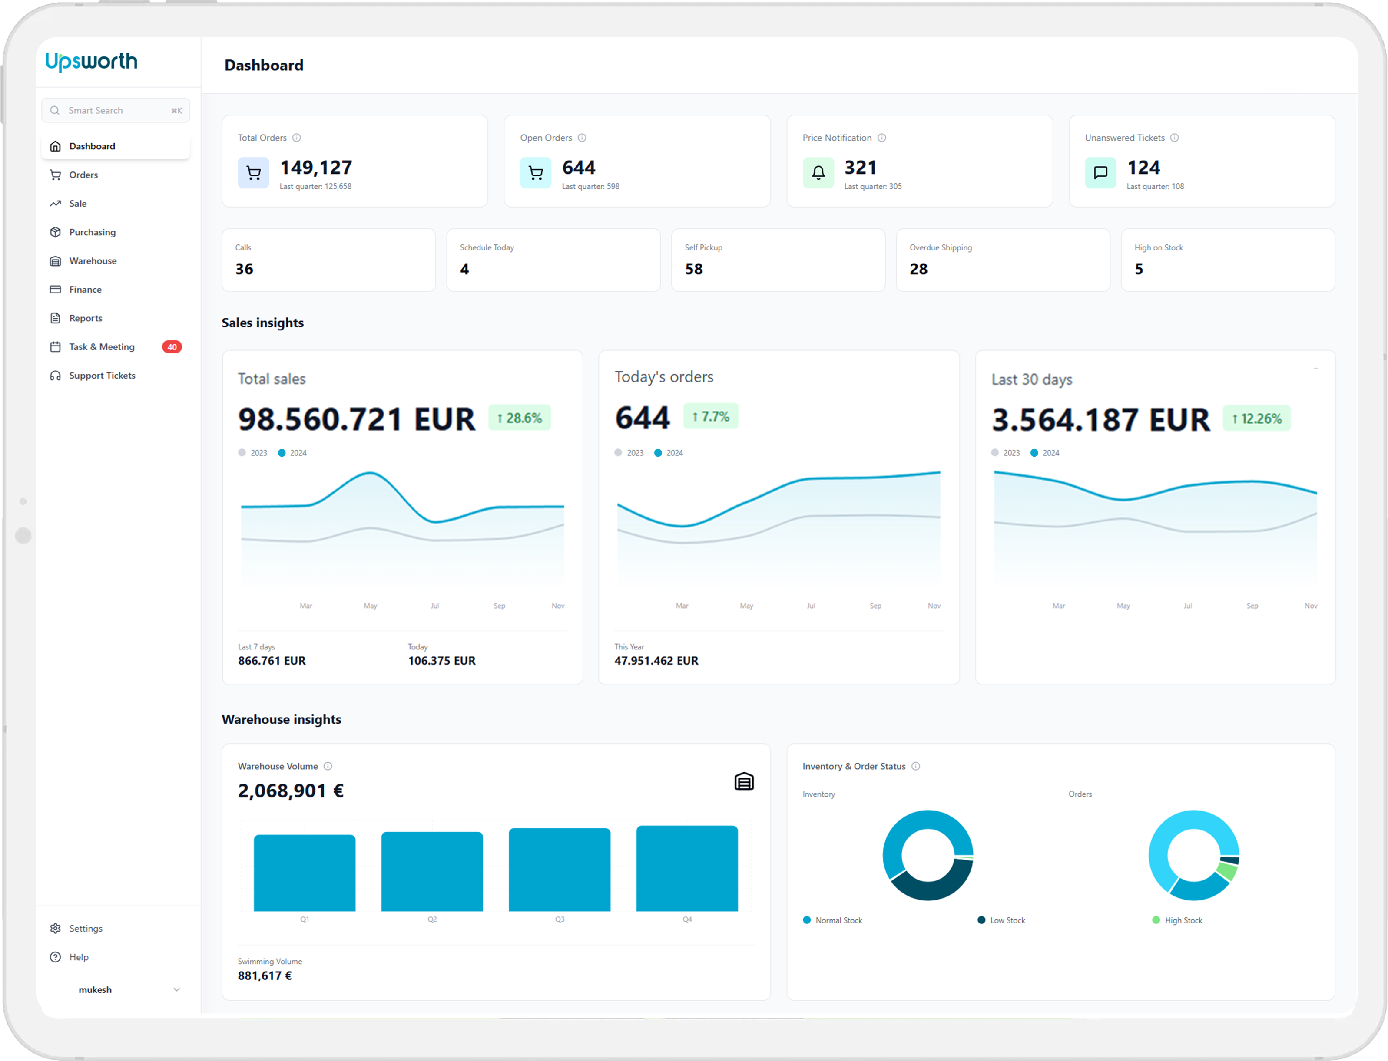The width and height of the screenshot is (1388, 1061).
Task: Click the info icon beside Warehouse Volume
Action: point(328,766)
